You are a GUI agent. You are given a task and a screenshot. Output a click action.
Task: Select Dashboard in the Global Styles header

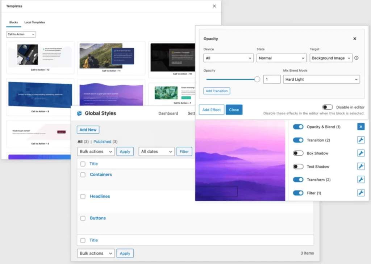pos(168,113)
